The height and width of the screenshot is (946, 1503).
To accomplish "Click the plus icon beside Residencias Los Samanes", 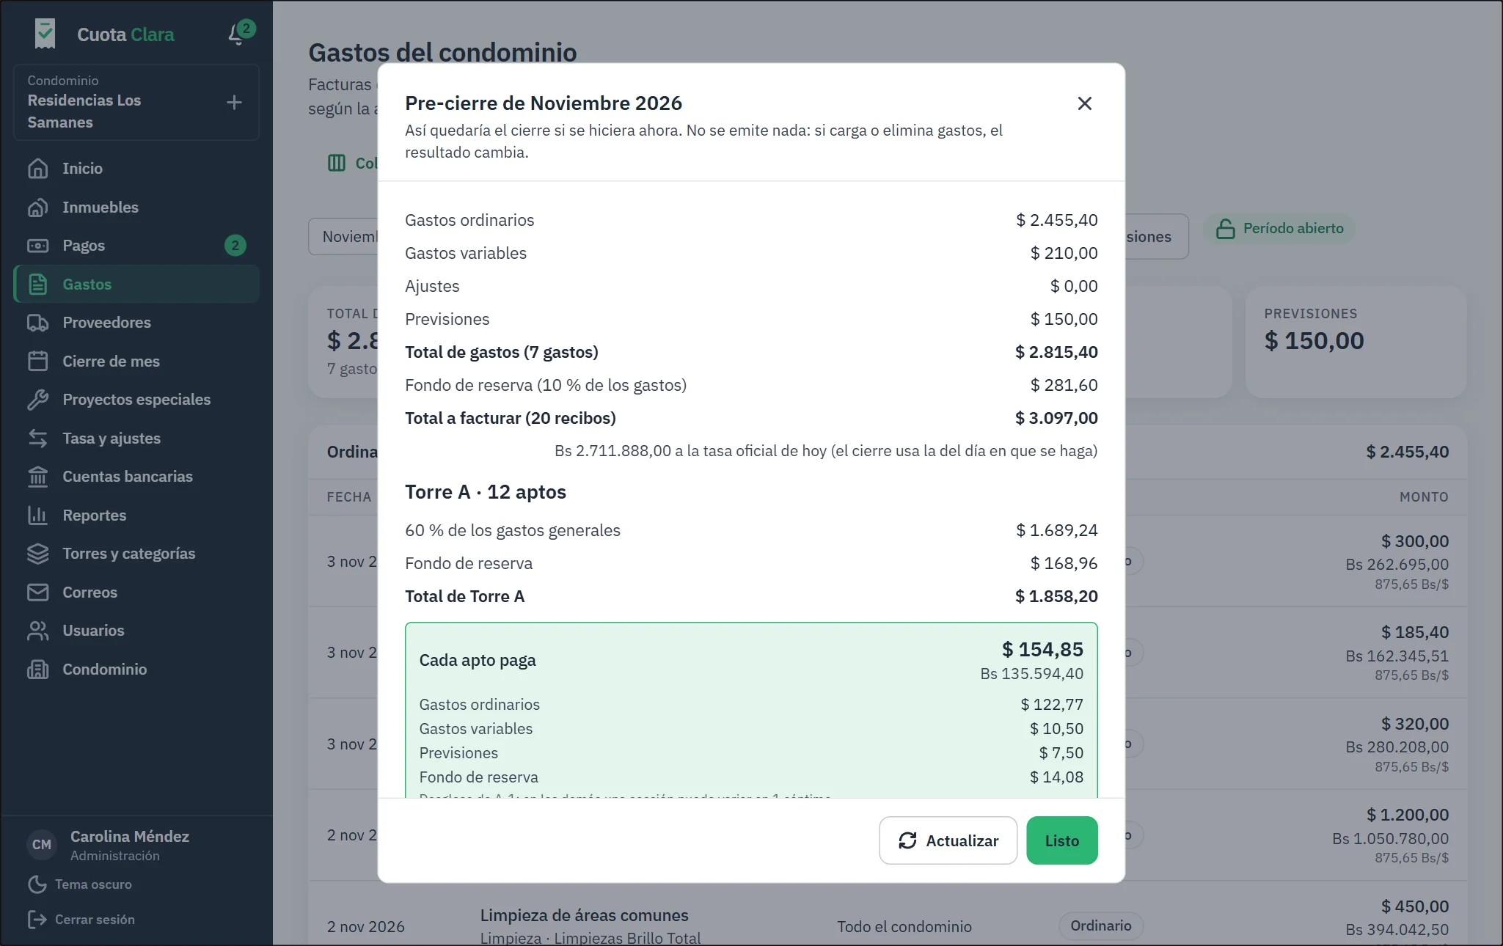I will point(234,102).
